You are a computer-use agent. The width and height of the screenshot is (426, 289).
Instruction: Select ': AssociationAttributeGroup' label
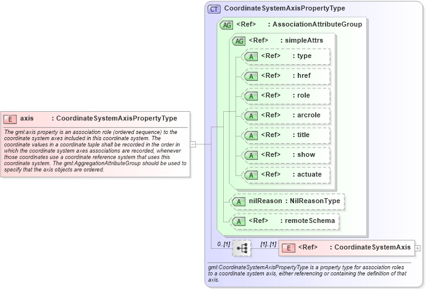click(315, 25)
